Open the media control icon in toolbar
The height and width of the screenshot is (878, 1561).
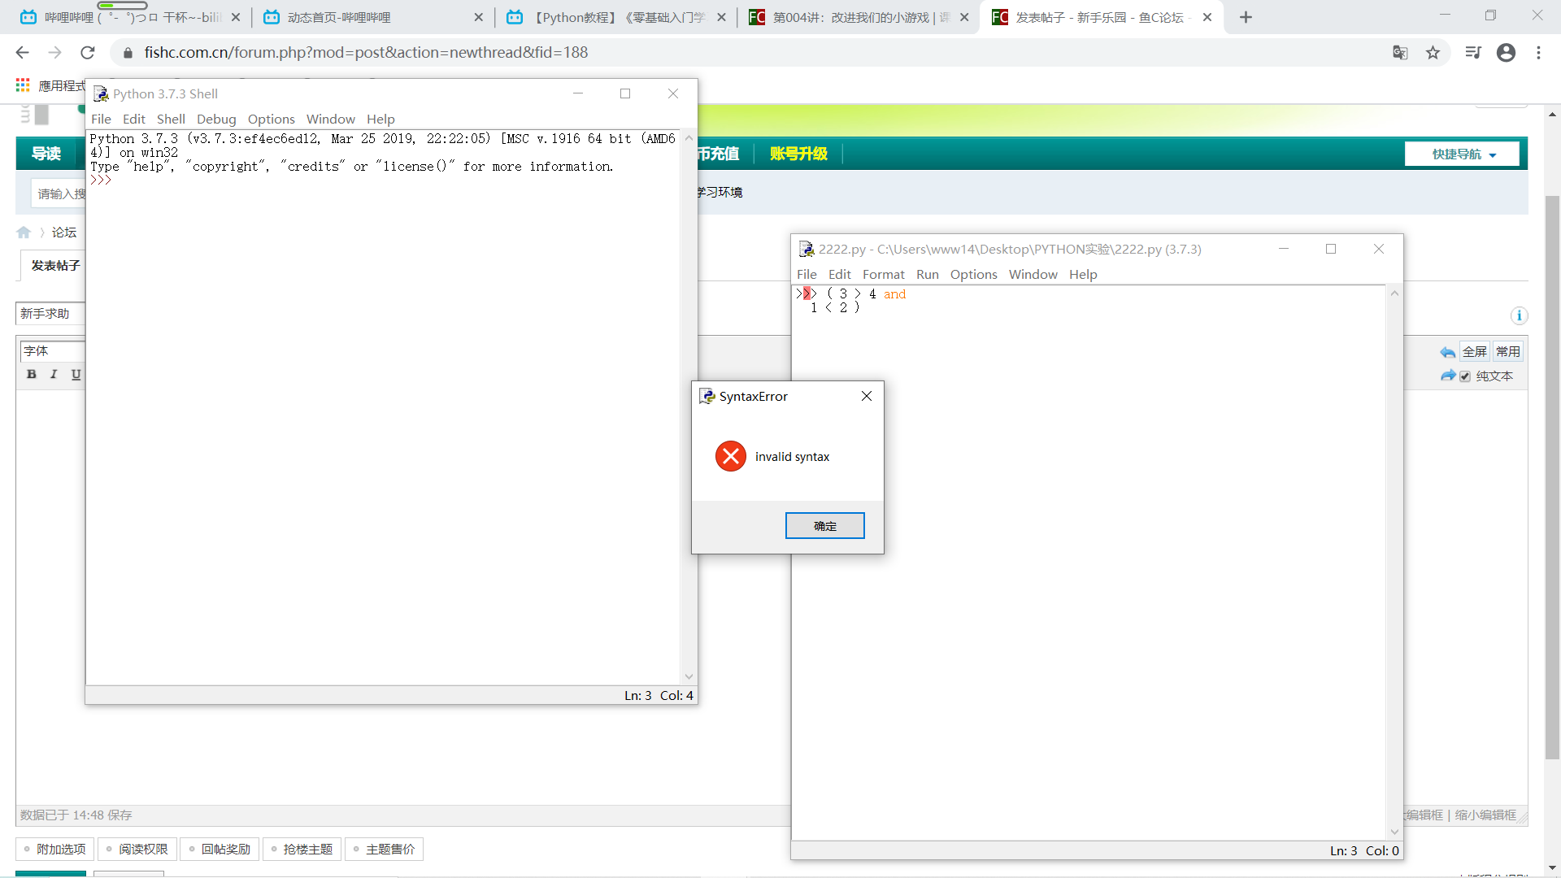click(x=1472, y=52)
